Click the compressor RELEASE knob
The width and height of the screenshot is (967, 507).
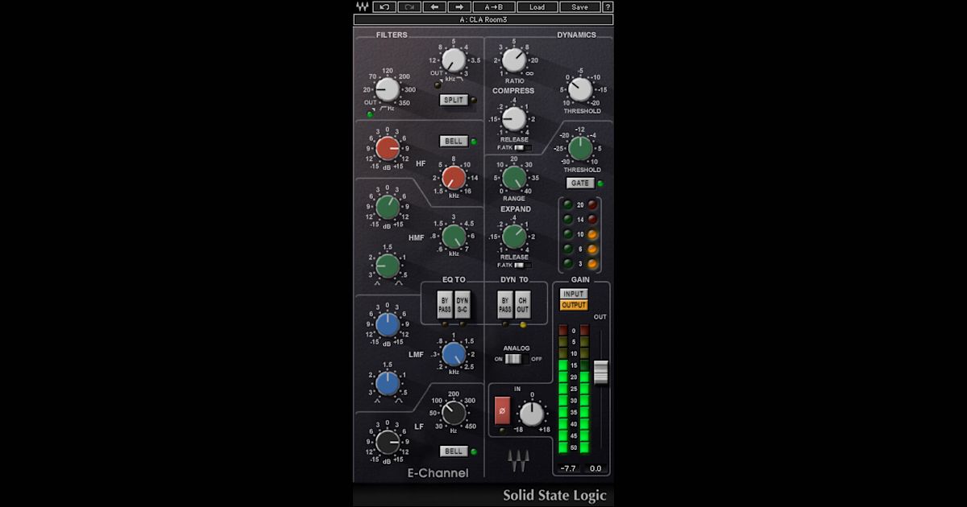(x=514, y=119)
